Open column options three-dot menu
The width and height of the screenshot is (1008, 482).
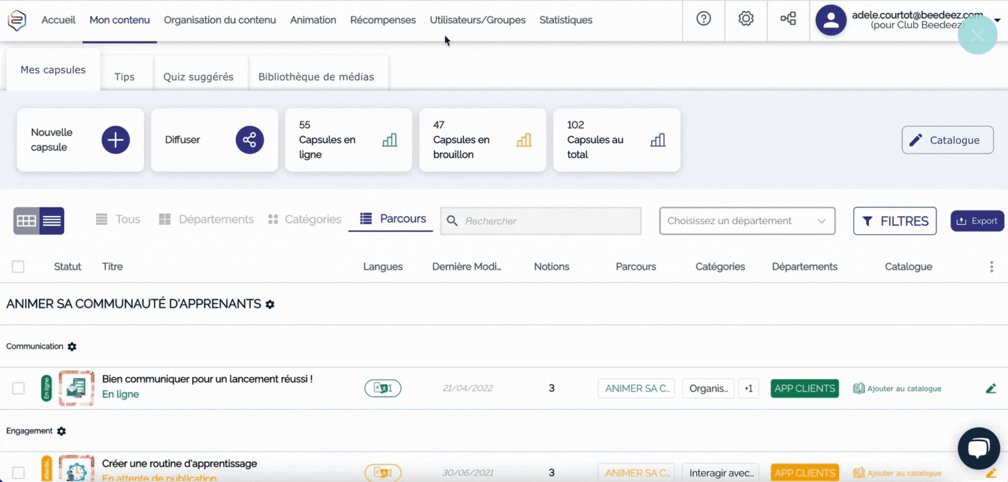[991, 267]
